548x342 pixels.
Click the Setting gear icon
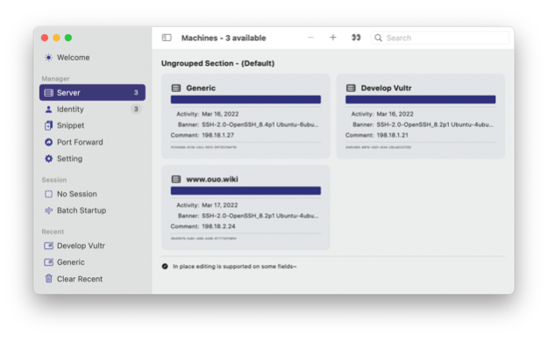click(48, 159)
